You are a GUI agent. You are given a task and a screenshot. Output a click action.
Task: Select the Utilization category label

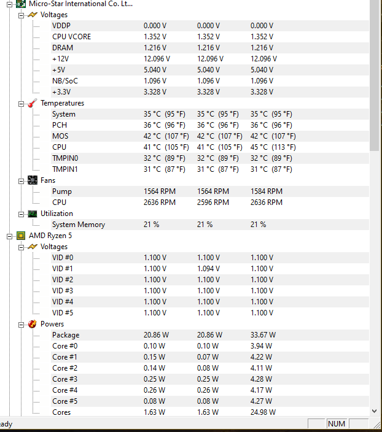pyautogui.click(x=57, y=214)
